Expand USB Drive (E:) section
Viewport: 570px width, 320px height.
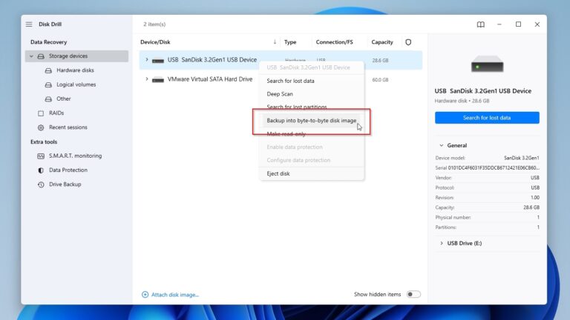[x=442, y=243]
